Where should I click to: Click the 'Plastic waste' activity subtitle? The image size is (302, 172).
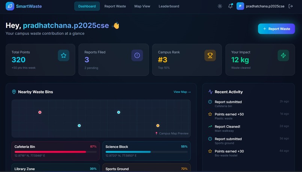point(223,119)
